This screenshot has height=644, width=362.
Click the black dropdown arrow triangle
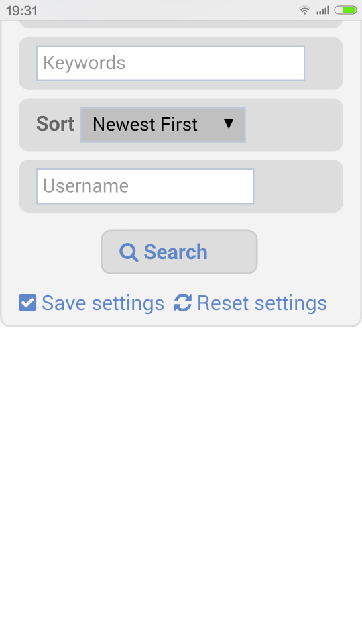[229, 123]
